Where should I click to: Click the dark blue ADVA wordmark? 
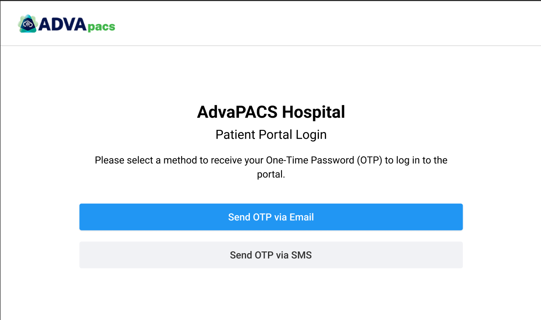pos(63,24)
